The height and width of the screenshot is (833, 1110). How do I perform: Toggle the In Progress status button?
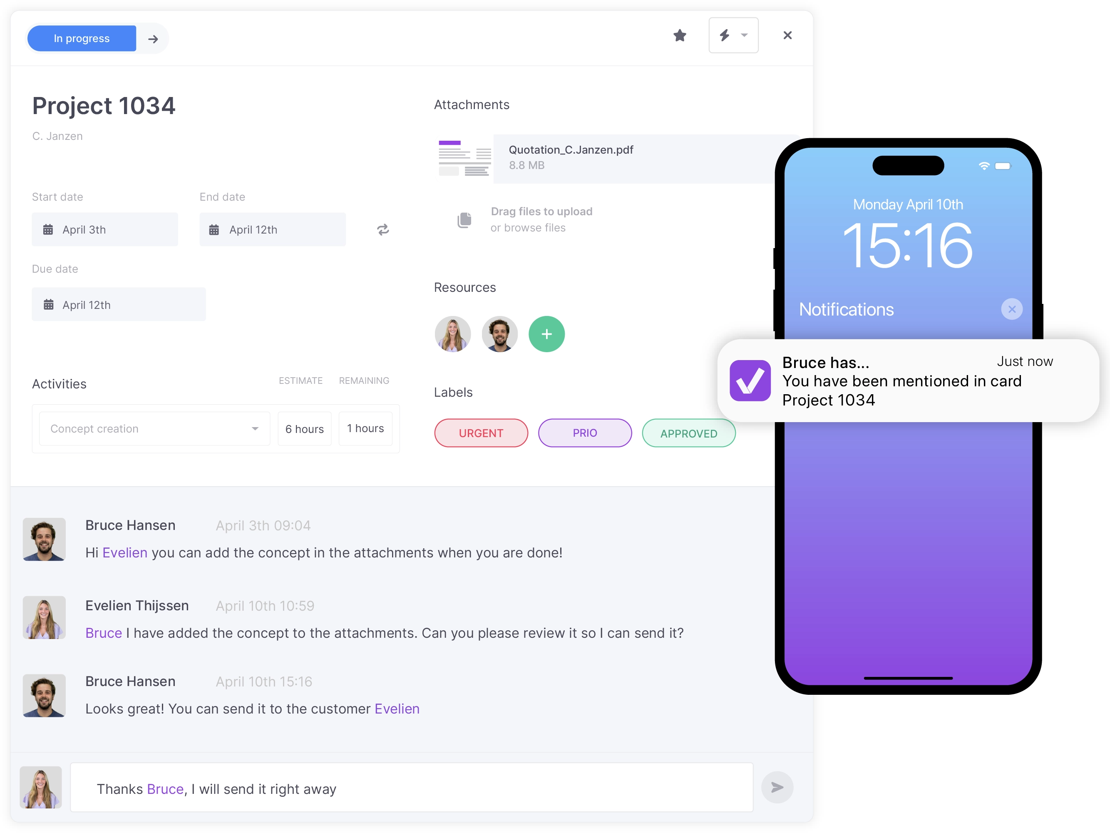click(80, 37)
